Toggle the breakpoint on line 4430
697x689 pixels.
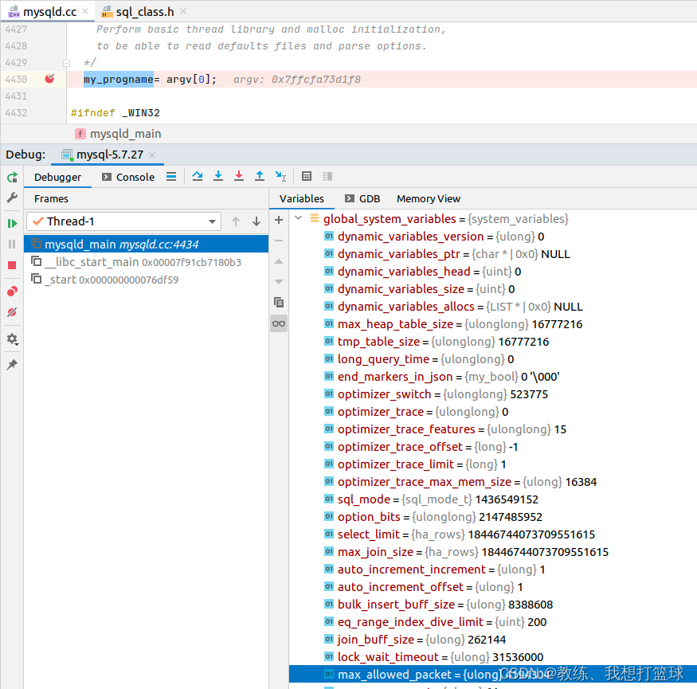coord(49,79)
